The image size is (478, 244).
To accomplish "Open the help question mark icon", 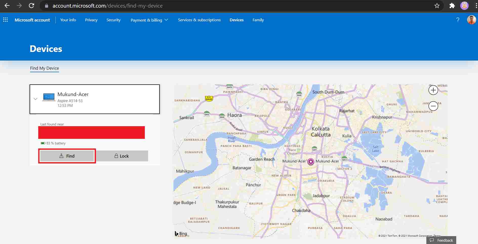I will [x=458, y=20].
